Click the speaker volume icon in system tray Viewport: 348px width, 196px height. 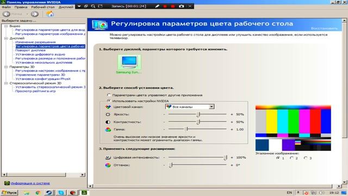pyautogui.click(x=321, y=193)
